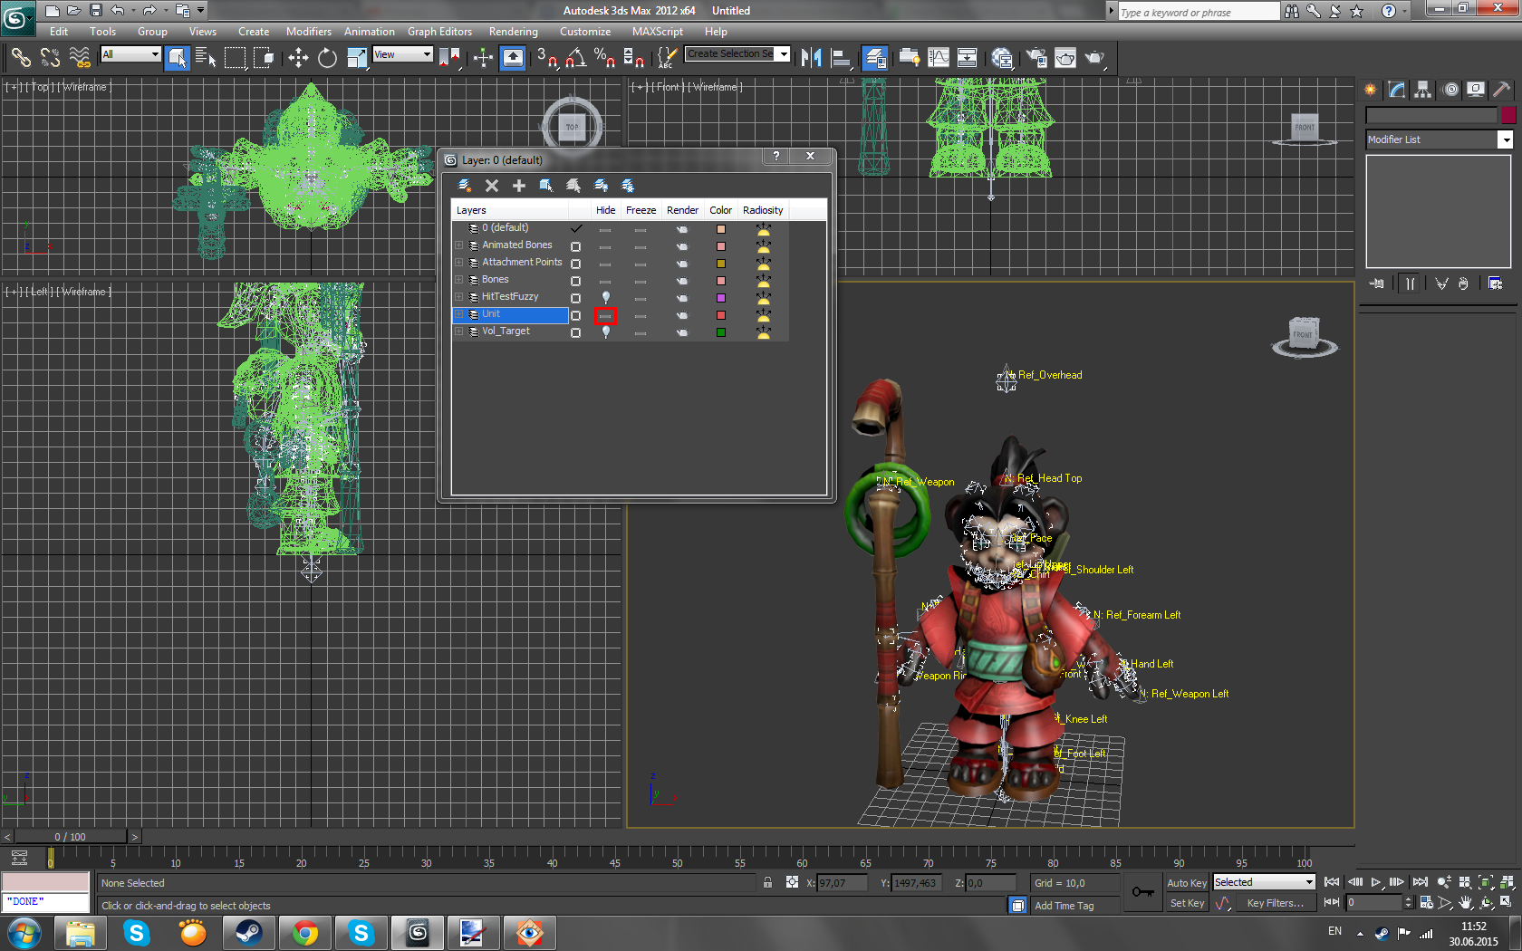Click Freeze/Unfreeze All Layers icon

tap(628, 186)
